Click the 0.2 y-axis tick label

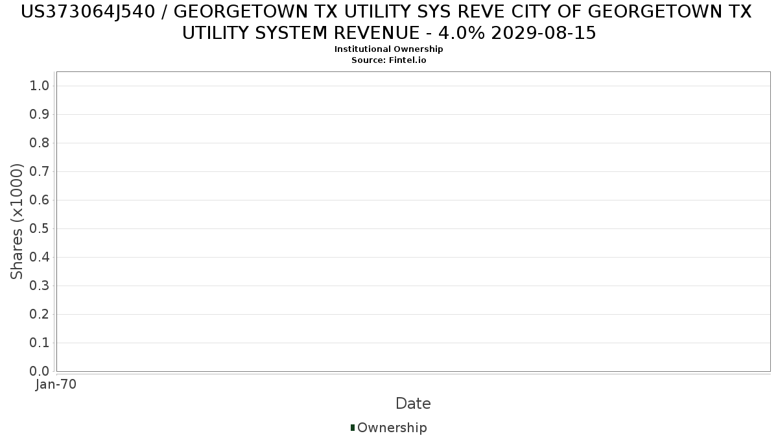coord(40,315)
